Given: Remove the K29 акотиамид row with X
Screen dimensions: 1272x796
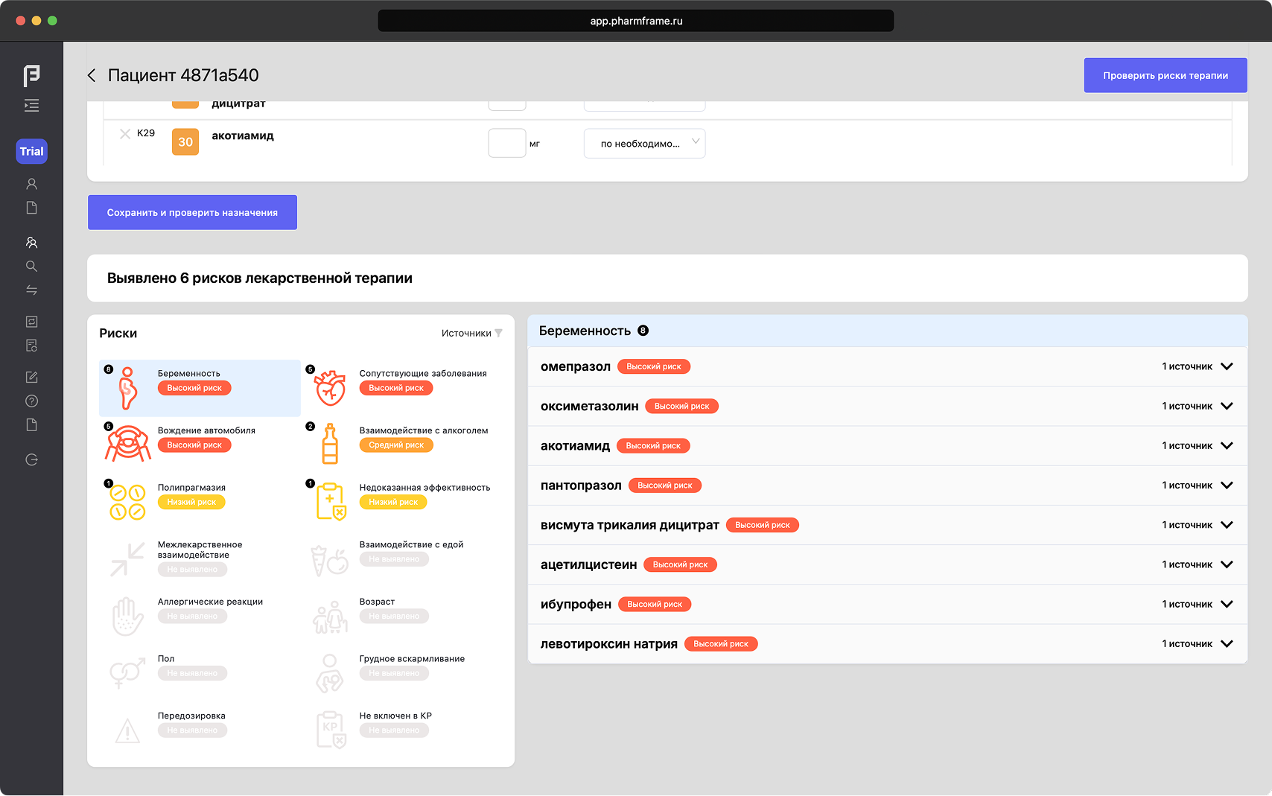Looking at the screenshot, I should pos(125,134).
